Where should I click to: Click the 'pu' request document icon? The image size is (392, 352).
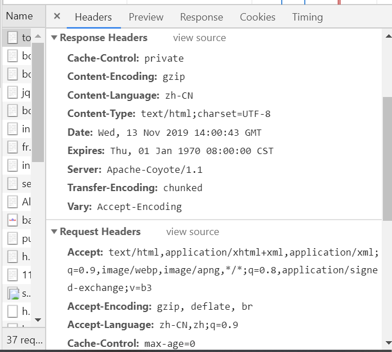pyautogui.click(x=13, y=238)
